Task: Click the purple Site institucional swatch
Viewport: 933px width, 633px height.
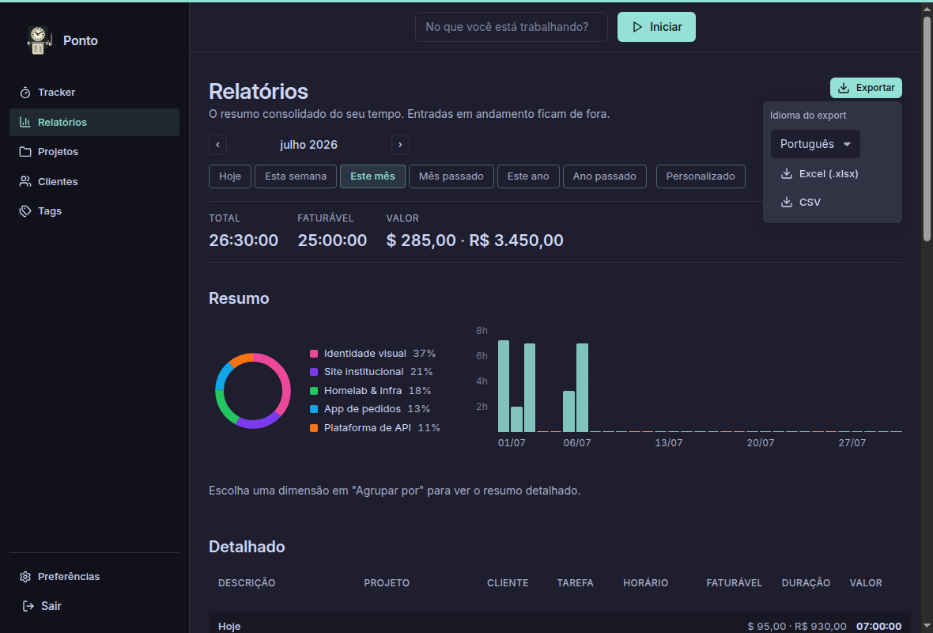Action: click(x=314, y=372)
